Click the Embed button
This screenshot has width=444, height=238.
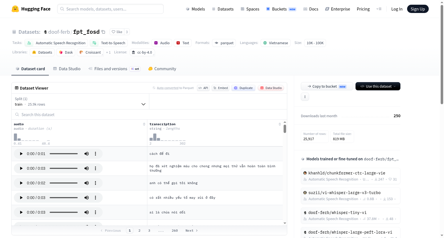(x=220, y=88)
